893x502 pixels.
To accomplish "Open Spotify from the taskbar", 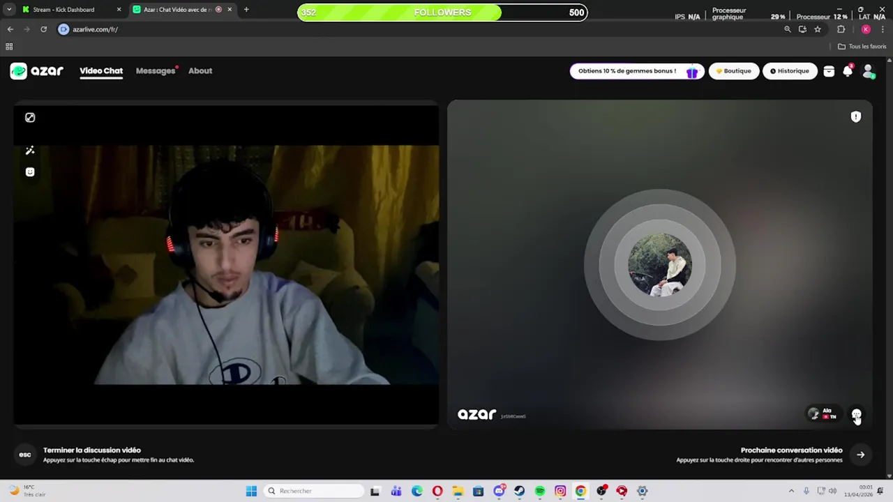I will [539, 491].
